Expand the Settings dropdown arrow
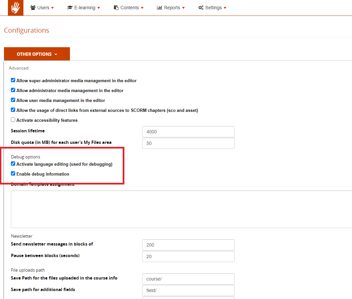The image size is (352, 299). (x=225, y=8)
